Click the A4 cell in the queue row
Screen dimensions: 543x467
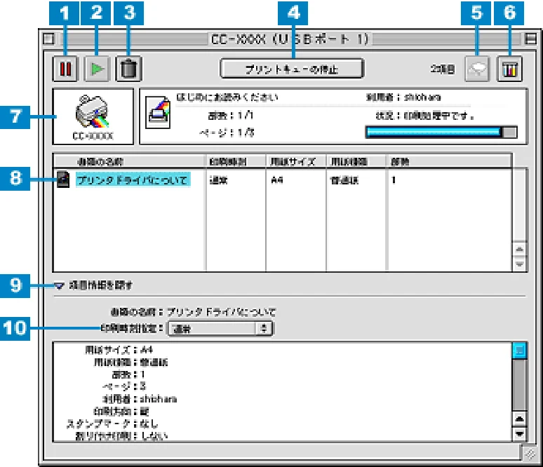(x=277, y=180)
